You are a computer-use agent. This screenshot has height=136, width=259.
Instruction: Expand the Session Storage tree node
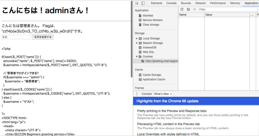coord(137,43)
